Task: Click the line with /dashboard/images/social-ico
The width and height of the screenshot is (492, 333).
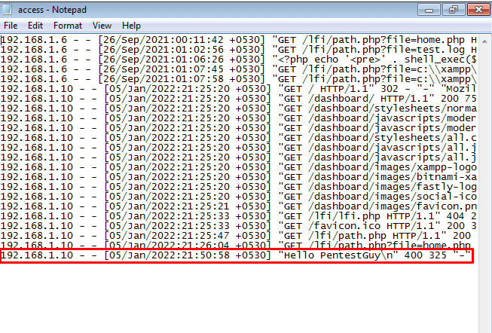Action: pyautogui.click(x=239, y=197)
